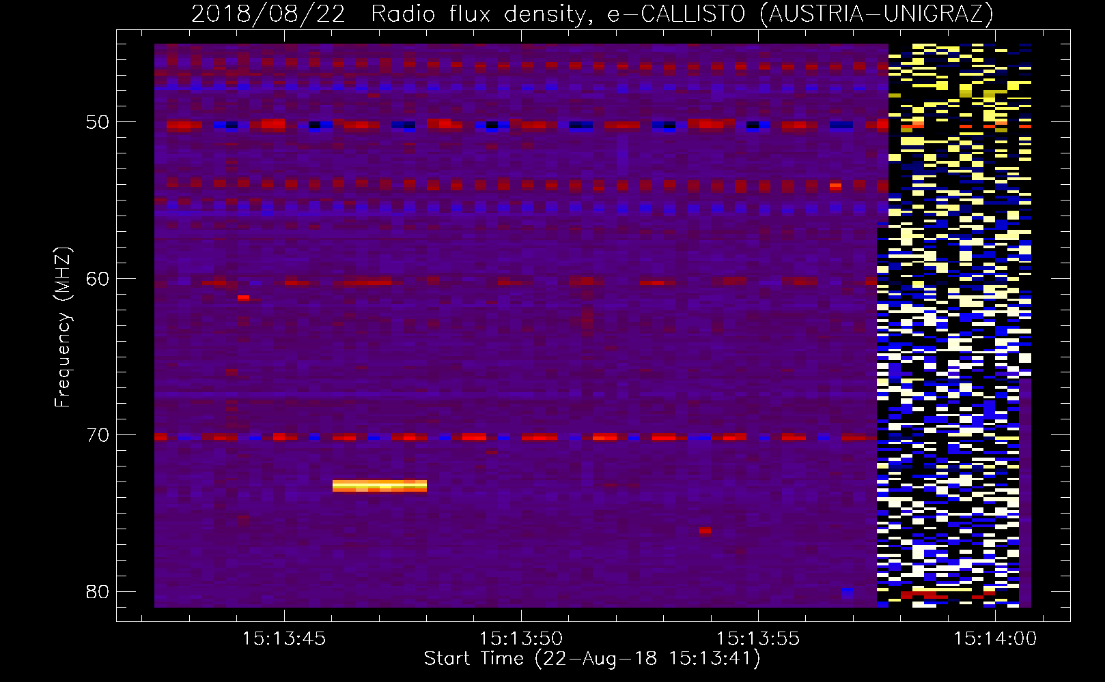
Task: Click the 15:13:55 time tick label
Action: 758,639
